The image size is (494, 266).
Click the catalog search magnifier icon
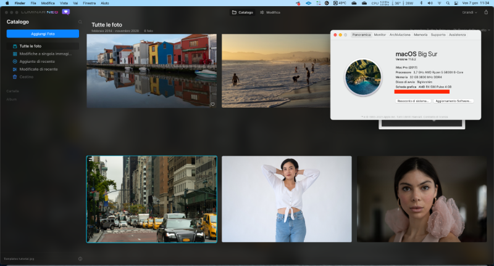(79, 22)
